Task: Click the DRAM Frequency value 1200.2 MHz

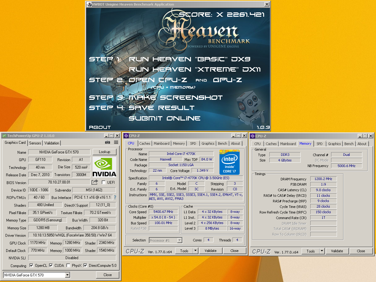Action: [323, 179]
